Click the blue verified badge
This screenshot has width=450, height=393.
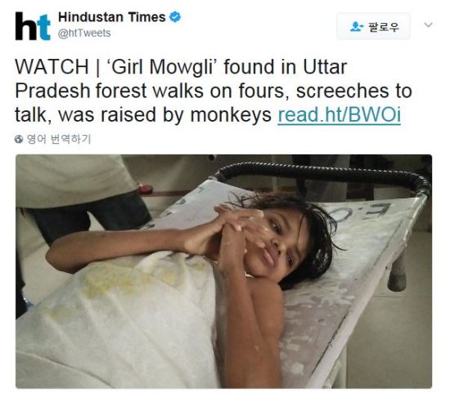pos(175,17)
